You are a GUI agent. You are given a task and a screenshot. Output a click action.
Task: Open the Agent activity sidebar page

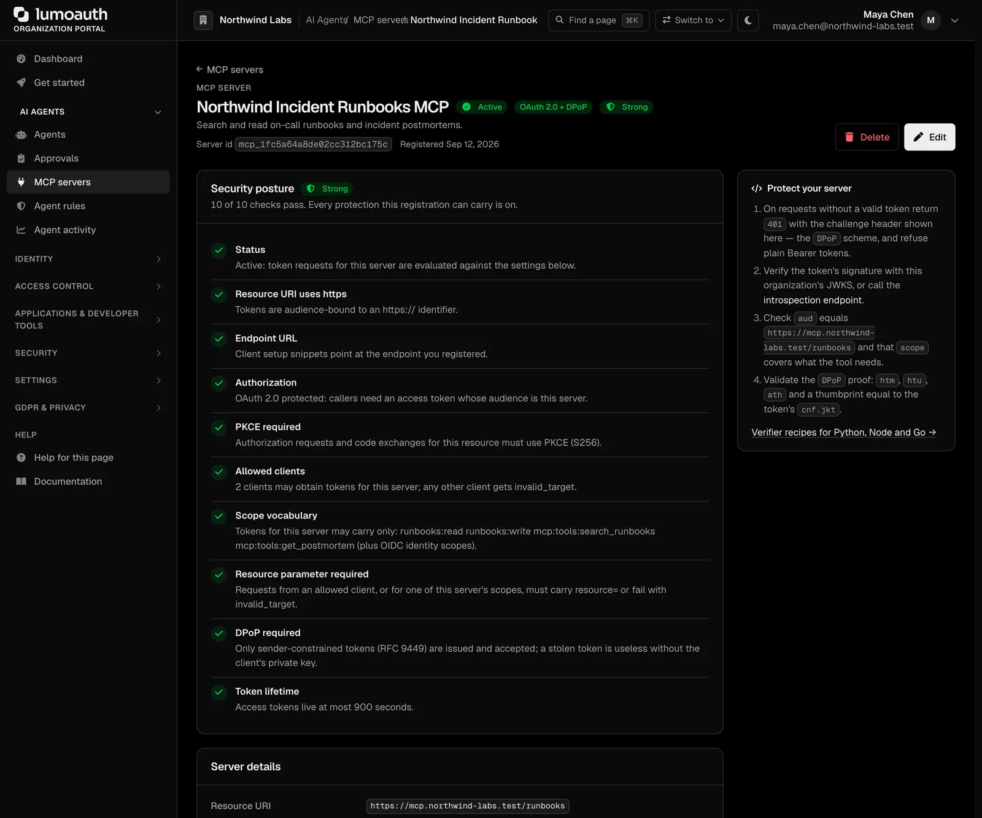click(88, 230)
